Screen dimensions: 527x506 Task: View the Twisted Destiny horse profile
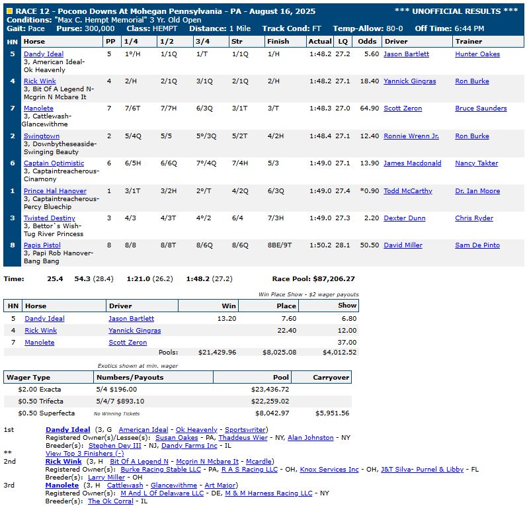coord(50,218)
